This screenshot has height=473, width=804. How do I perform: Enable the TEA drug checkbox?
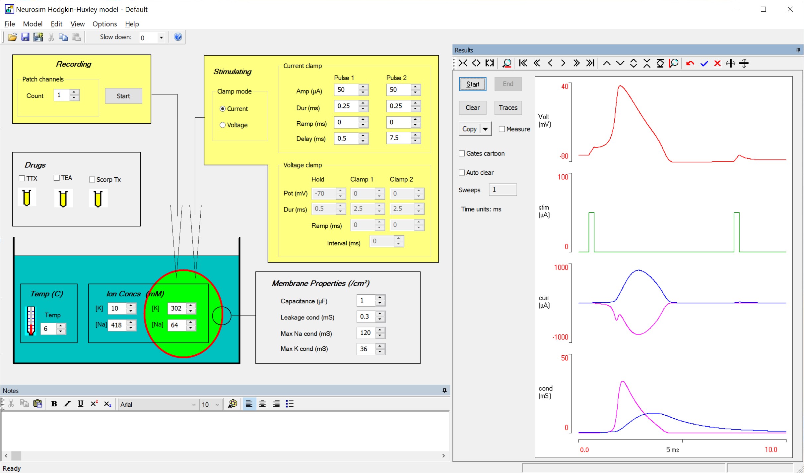57,178
